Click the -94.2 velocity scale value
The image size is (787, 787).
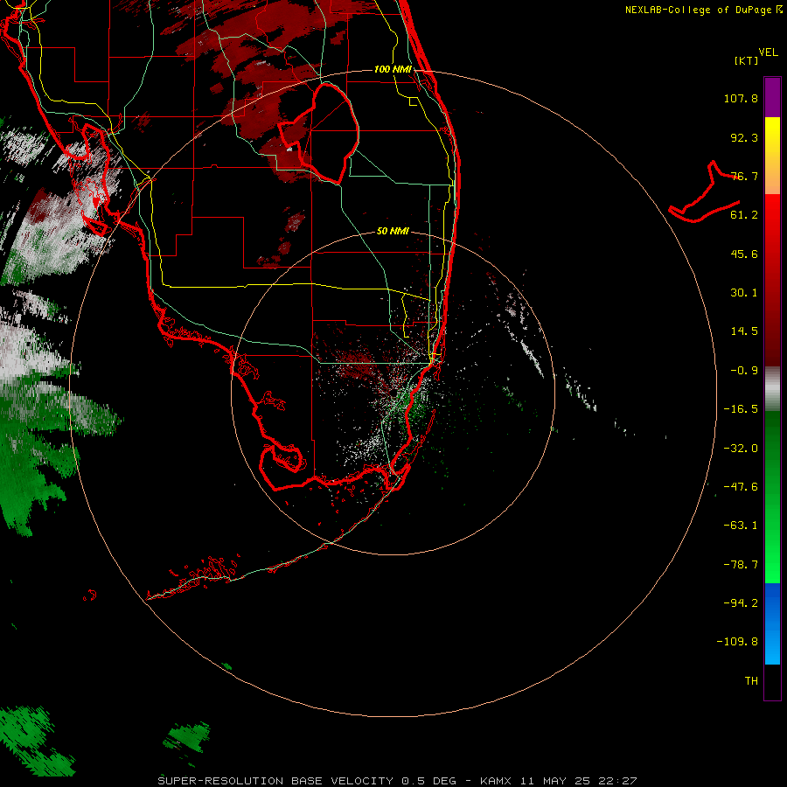tap(741, 602)
